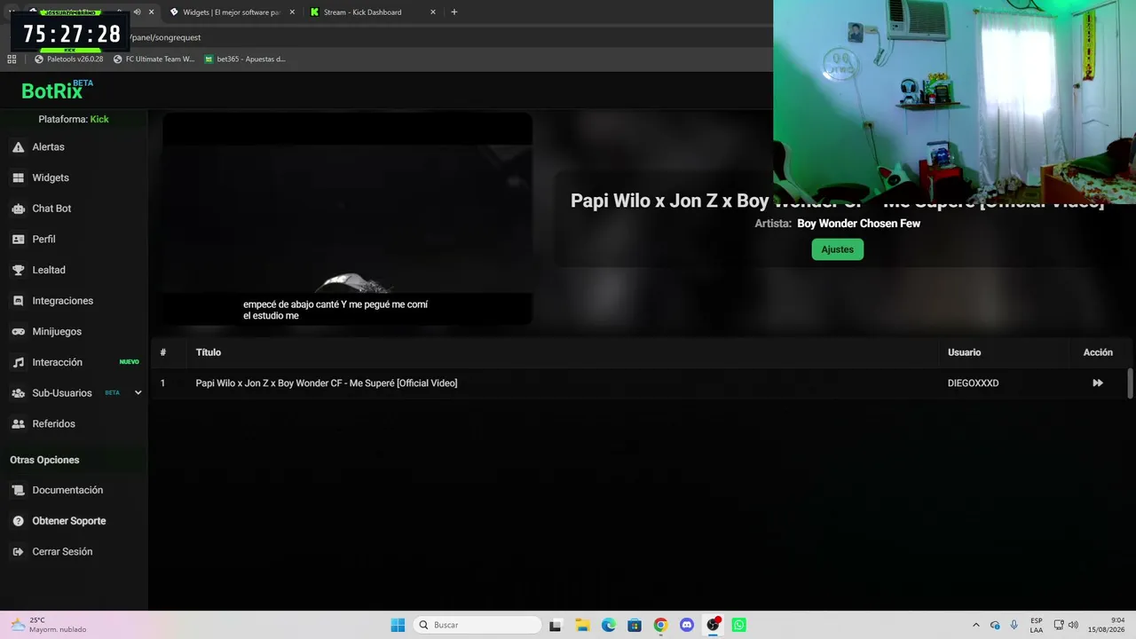Launch Microsoft Edge from the taskbar
This screenshot has width=1136, height=639.
609,625
